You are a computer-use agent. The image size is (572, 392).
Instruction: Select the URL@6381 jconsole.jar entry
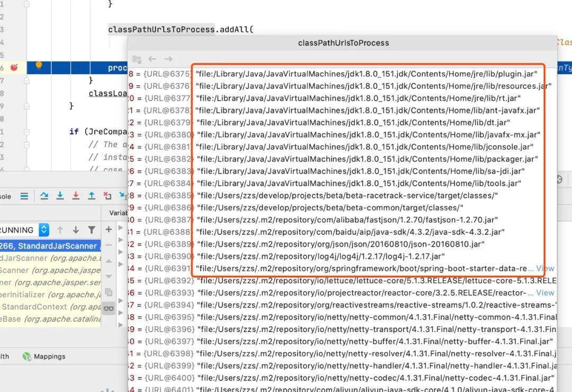(x=342, y=147)
